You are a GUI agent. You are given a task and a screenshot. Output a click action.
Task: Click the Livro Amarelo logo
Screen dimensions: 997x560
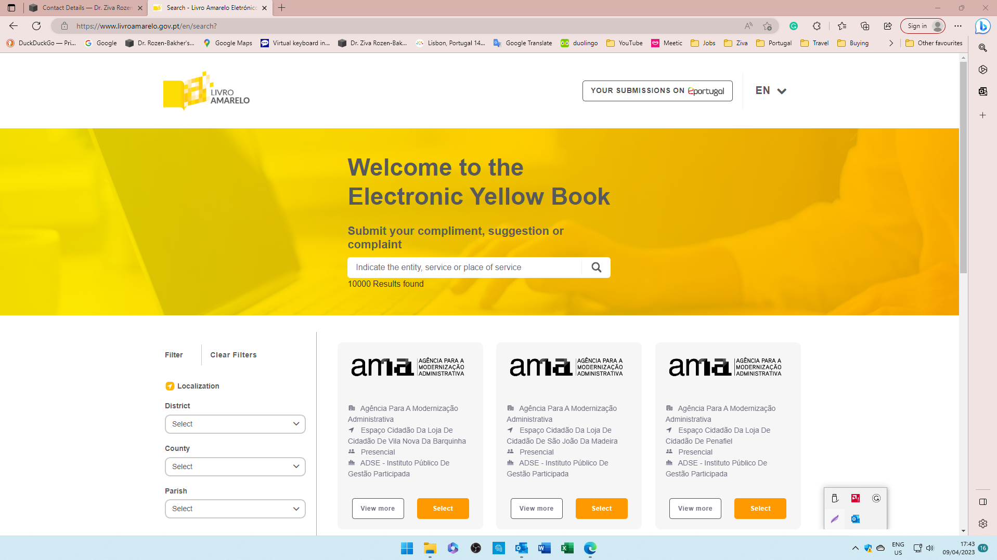pos(206,91)
